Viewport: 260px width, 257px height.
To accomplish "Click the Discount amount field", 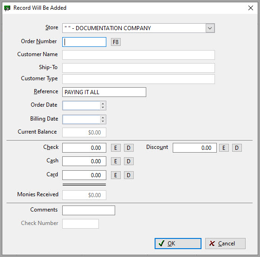I will [195, 148].
